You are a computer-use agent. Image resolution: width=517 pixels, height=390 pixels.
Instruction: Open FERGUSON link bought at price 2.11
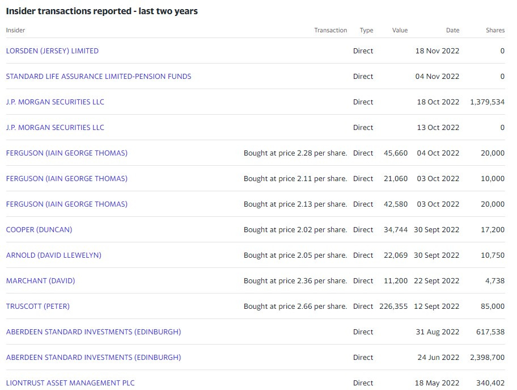[66, 179]
